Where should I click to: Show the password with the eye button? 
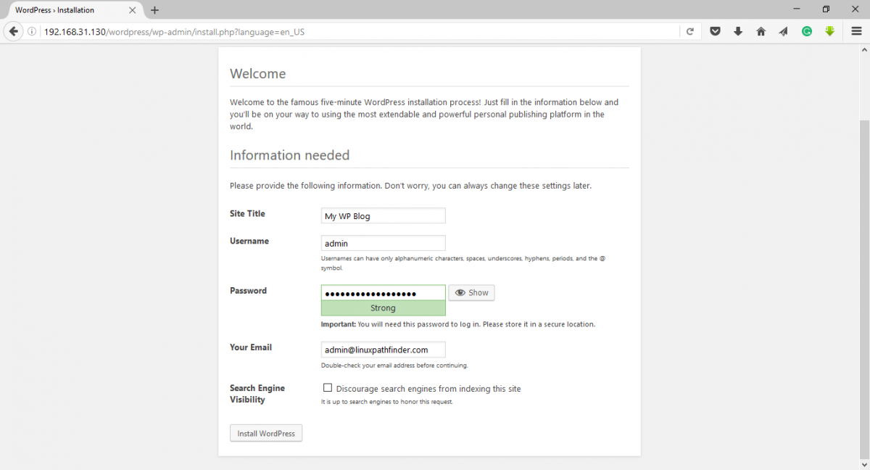click(471, 293)
